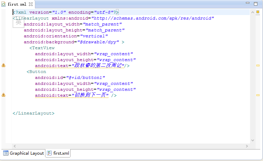Viewport: 263px width, 161px height.
Task: Click horizontal scrollbar left arrow
Action: pyautogui.click(x=15, y=146)
